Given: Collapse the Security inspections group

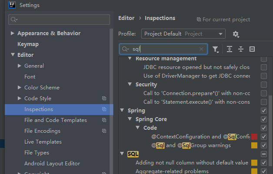Looking at the screenshot, I should tap(130, 85).
